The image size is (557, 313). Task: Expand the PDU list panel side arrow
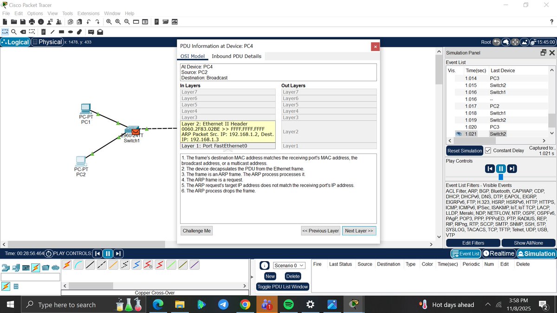point(252,277)
